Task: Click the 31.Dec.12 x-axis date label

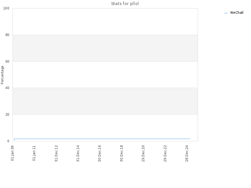Action: coord(56,153)
